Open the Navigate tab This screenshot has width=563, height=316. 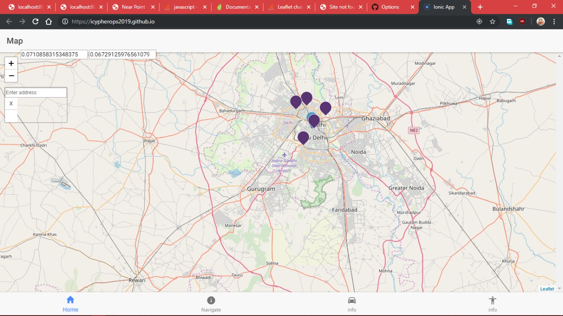pyautogui.click(x=211, y=304)
